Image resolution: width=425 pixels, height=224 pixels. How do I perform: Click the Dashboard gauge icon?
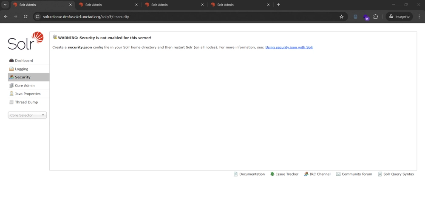[x=11, y=61]
